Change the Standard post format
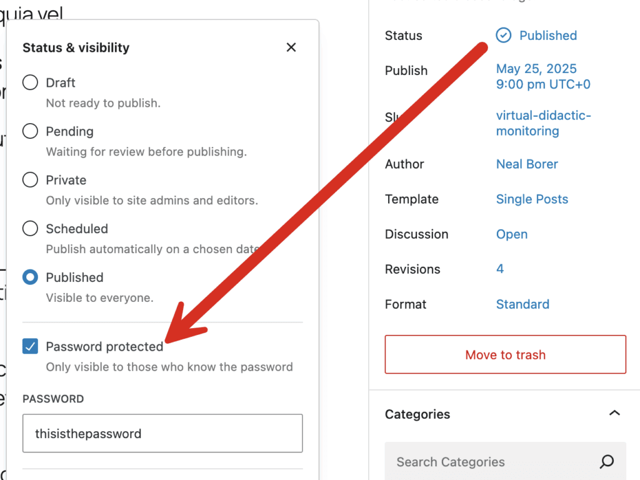This screenshot has width=640, height=480. (x=522, y=304)
